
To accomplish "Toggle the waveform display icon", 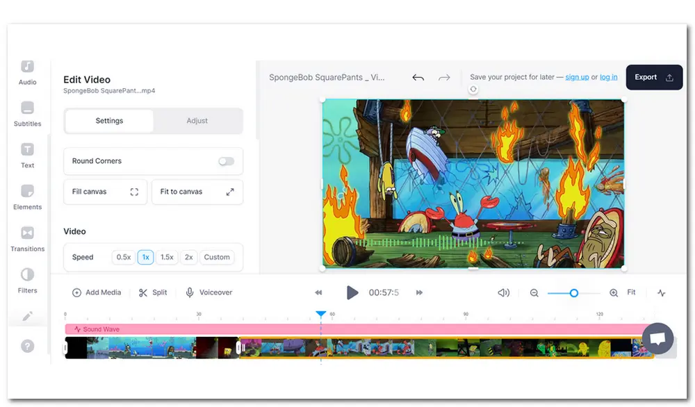I will tap(662, 292).
